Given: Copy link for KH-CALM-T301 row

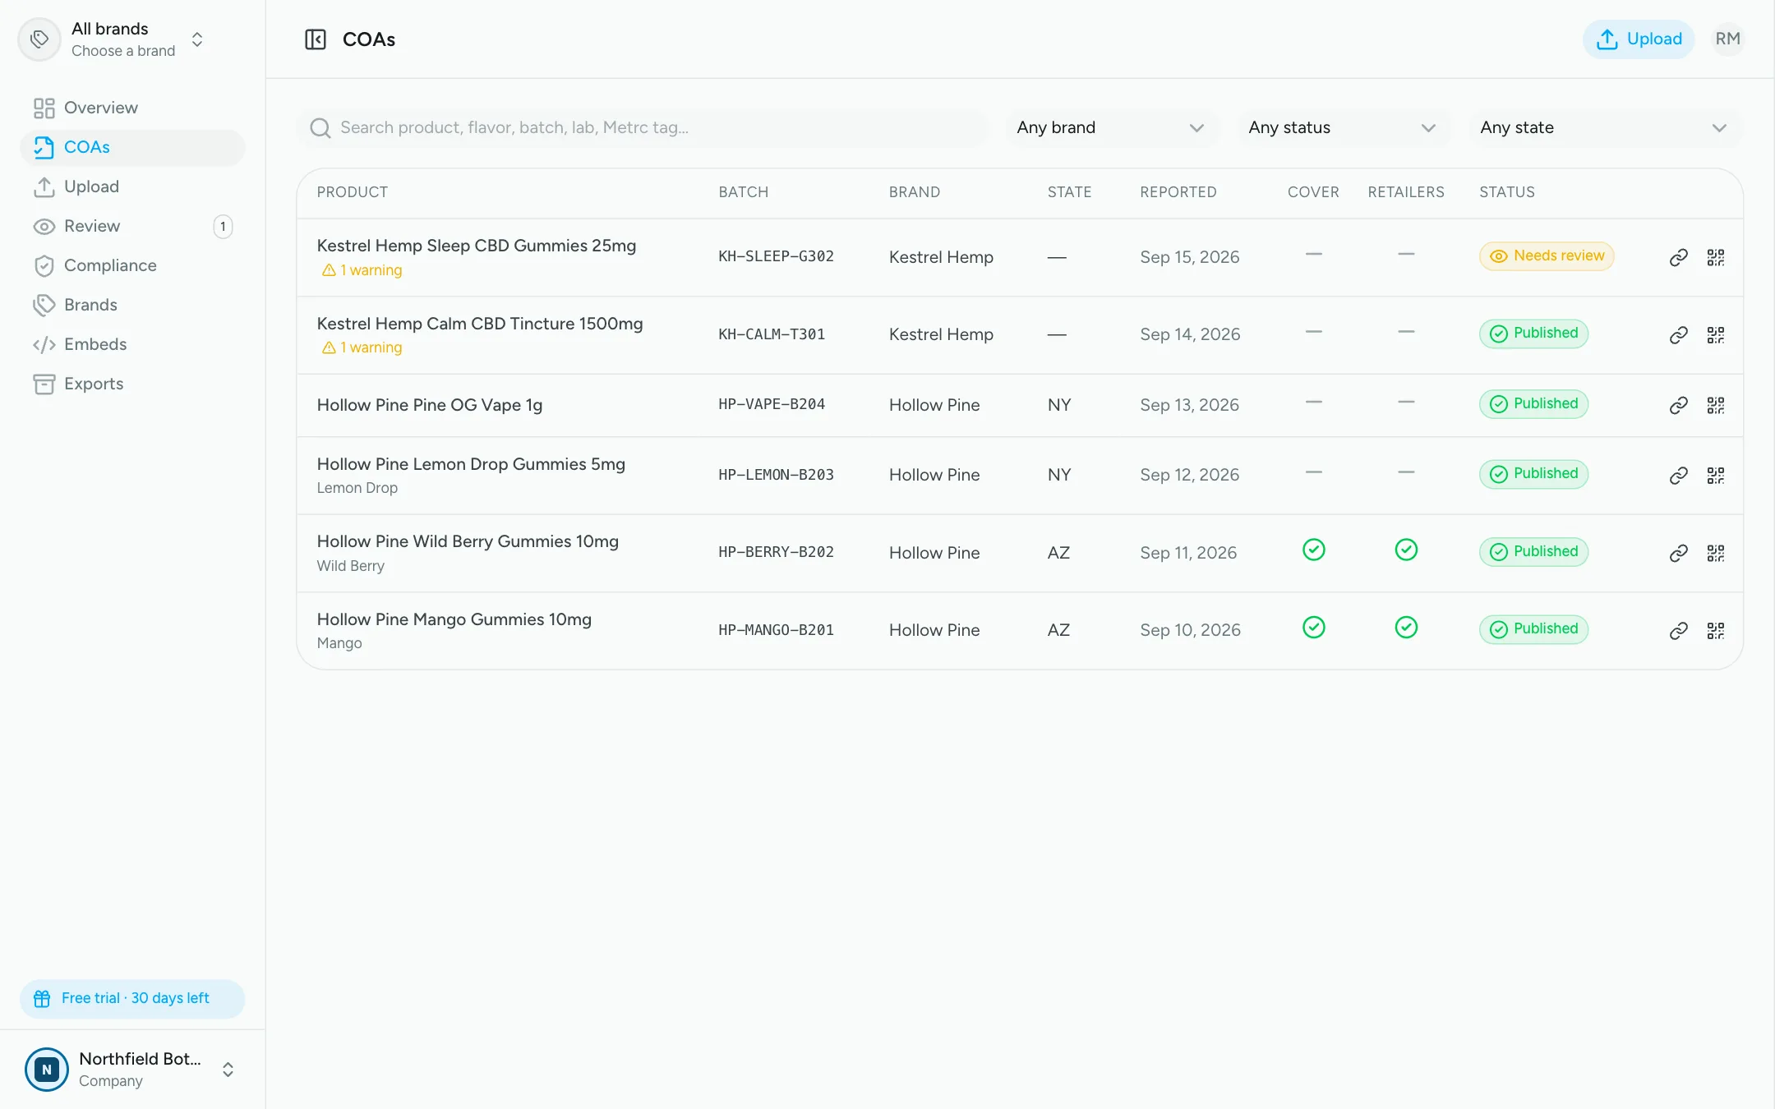Looking at the screenshot, I should click(x=1678, y=335).
